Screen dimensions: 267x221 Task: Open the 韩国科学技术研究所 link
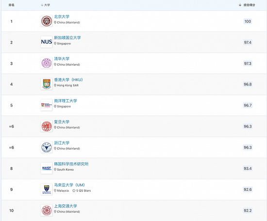71,164
